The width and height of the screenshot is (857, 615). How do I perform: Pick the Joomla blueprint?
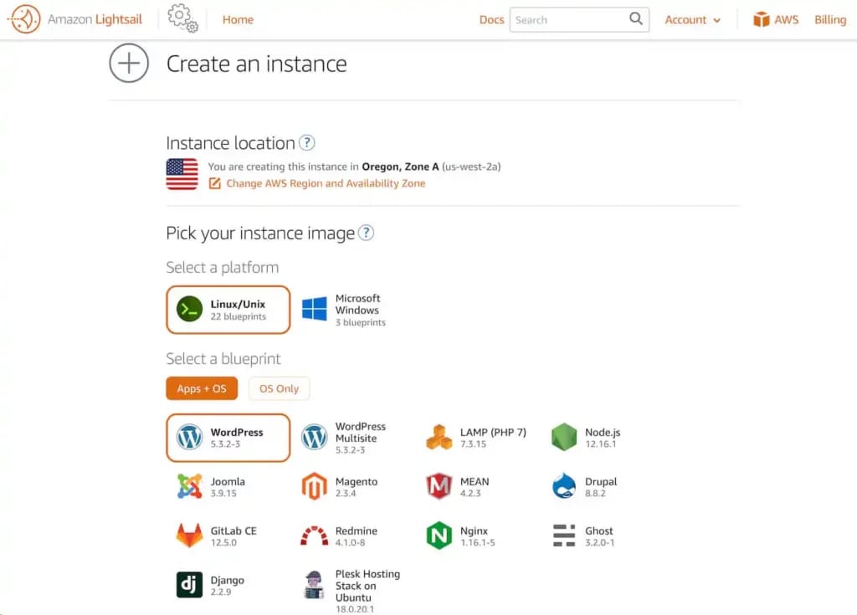tap(211, 487)
